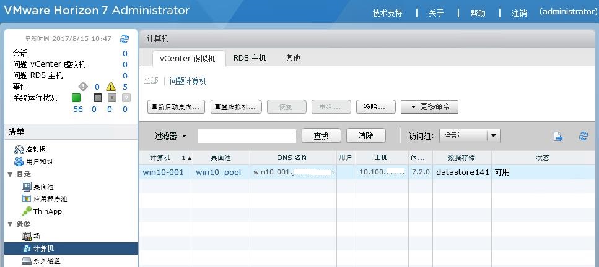Click the 清除 clear button
Screen dimensions: 599x267
pos(366,135)
